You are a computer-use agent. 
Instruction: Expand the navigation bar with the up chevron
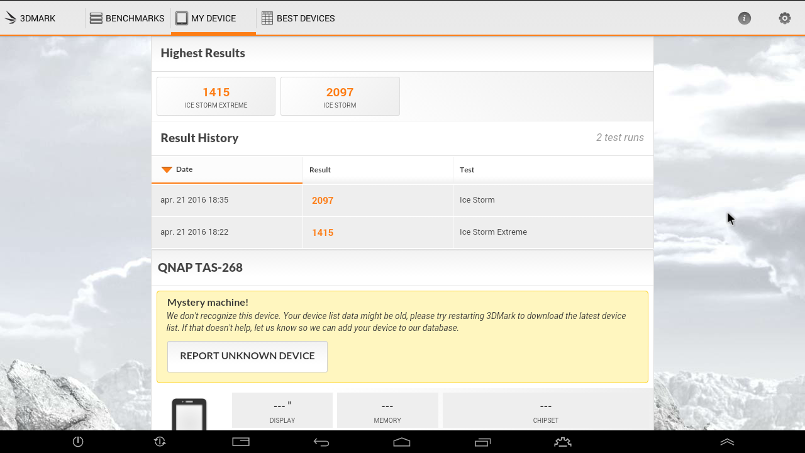(x=727, y=442)
